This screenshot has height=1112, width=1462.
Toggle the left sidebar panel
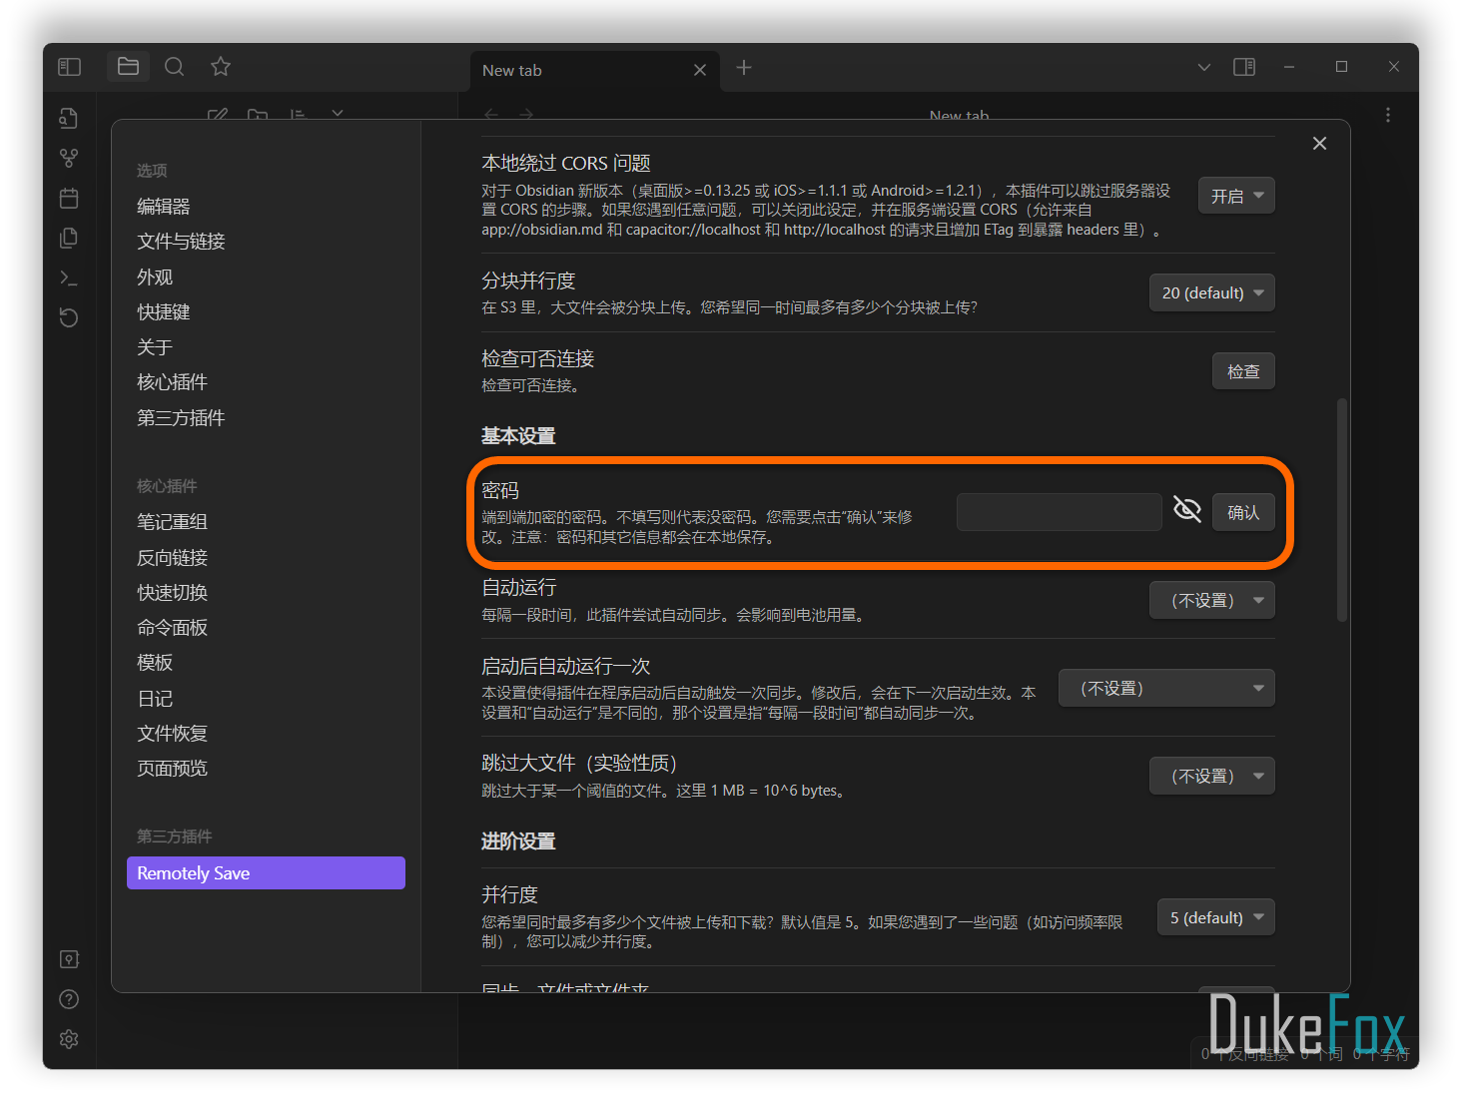[69, 67]
